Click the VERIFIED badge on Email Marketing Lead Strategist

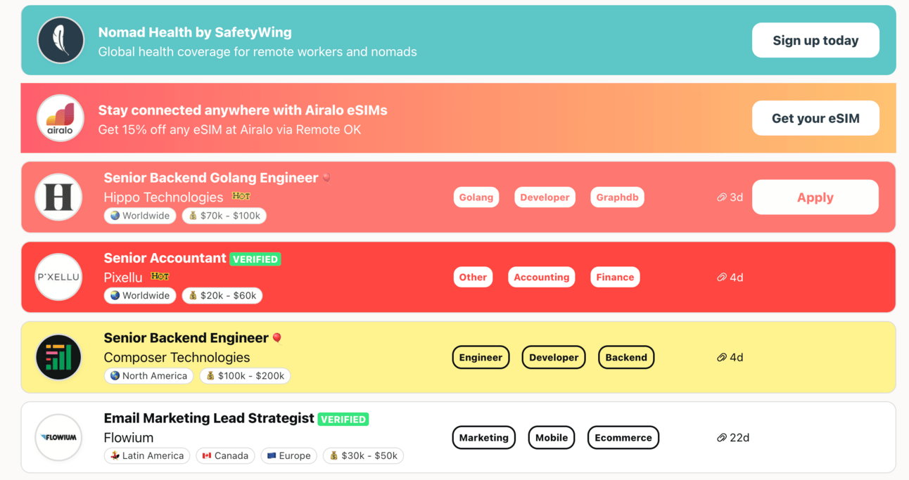coord(343,420)
